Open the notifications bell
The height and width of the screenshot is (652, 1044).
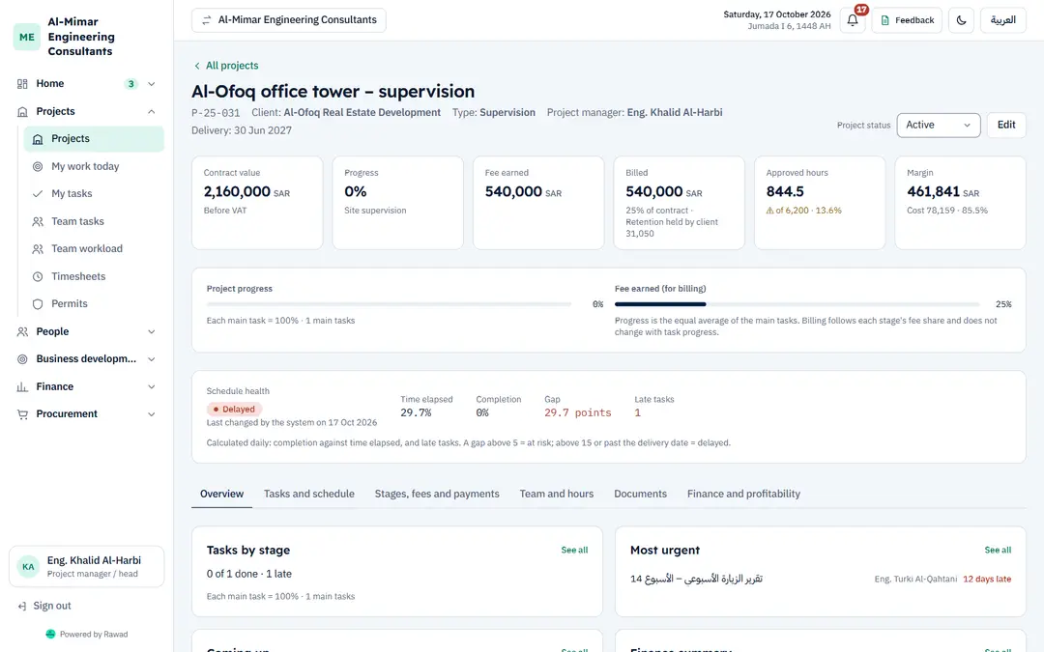tap(853, 20)
